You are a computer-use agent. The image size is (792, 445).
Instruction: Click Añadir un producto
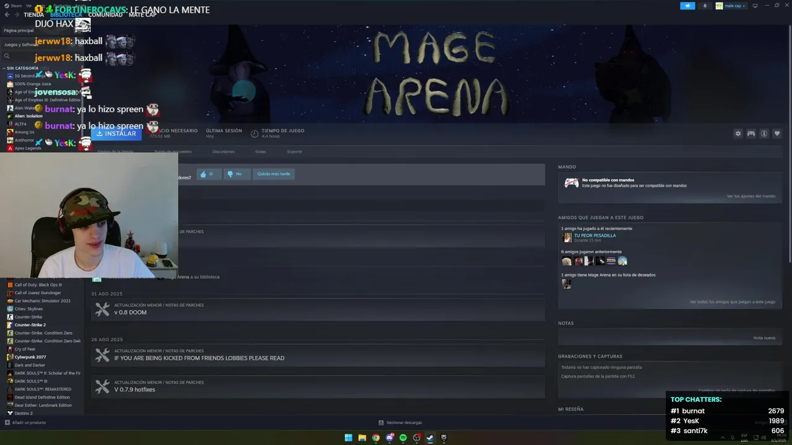[x=25, y=423]
